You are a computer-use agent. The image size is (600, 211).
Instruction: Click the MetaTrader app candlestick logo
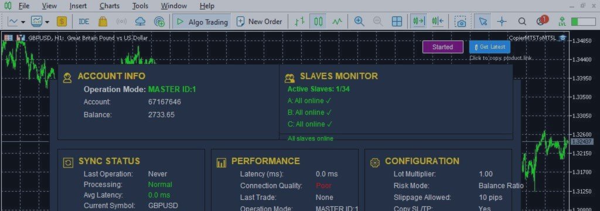(7, 6)
